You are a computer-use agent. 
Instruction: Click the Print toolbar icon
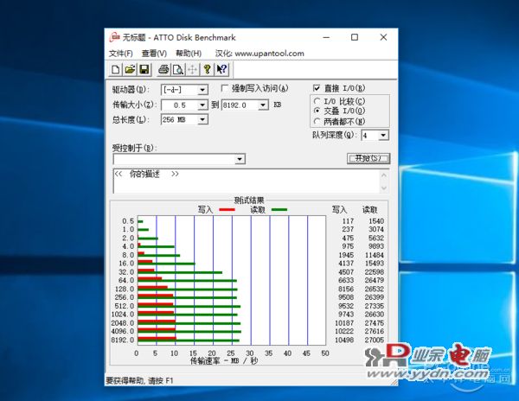[x=163, y=69]
